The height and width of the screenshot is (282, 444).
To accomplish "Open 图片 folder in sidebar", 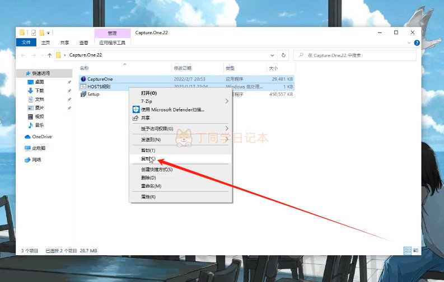I will (39, 108).
